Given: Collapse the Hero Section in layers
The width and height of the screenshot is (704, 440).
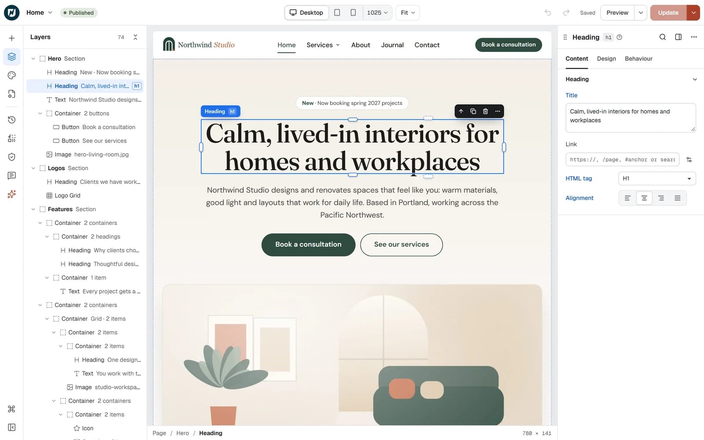Looking at the screenshot, I should [33, 59].
